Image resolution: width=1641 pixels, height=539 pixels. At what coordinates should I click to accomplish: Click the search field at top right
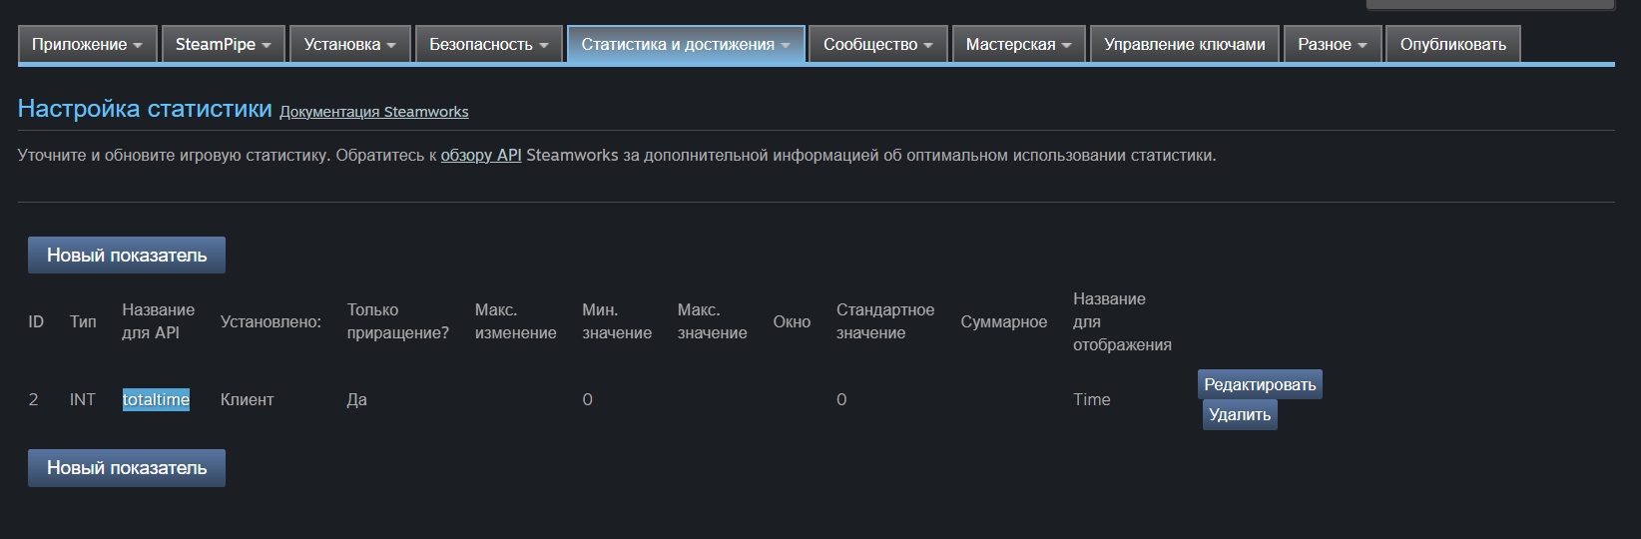coord(1489,4)
